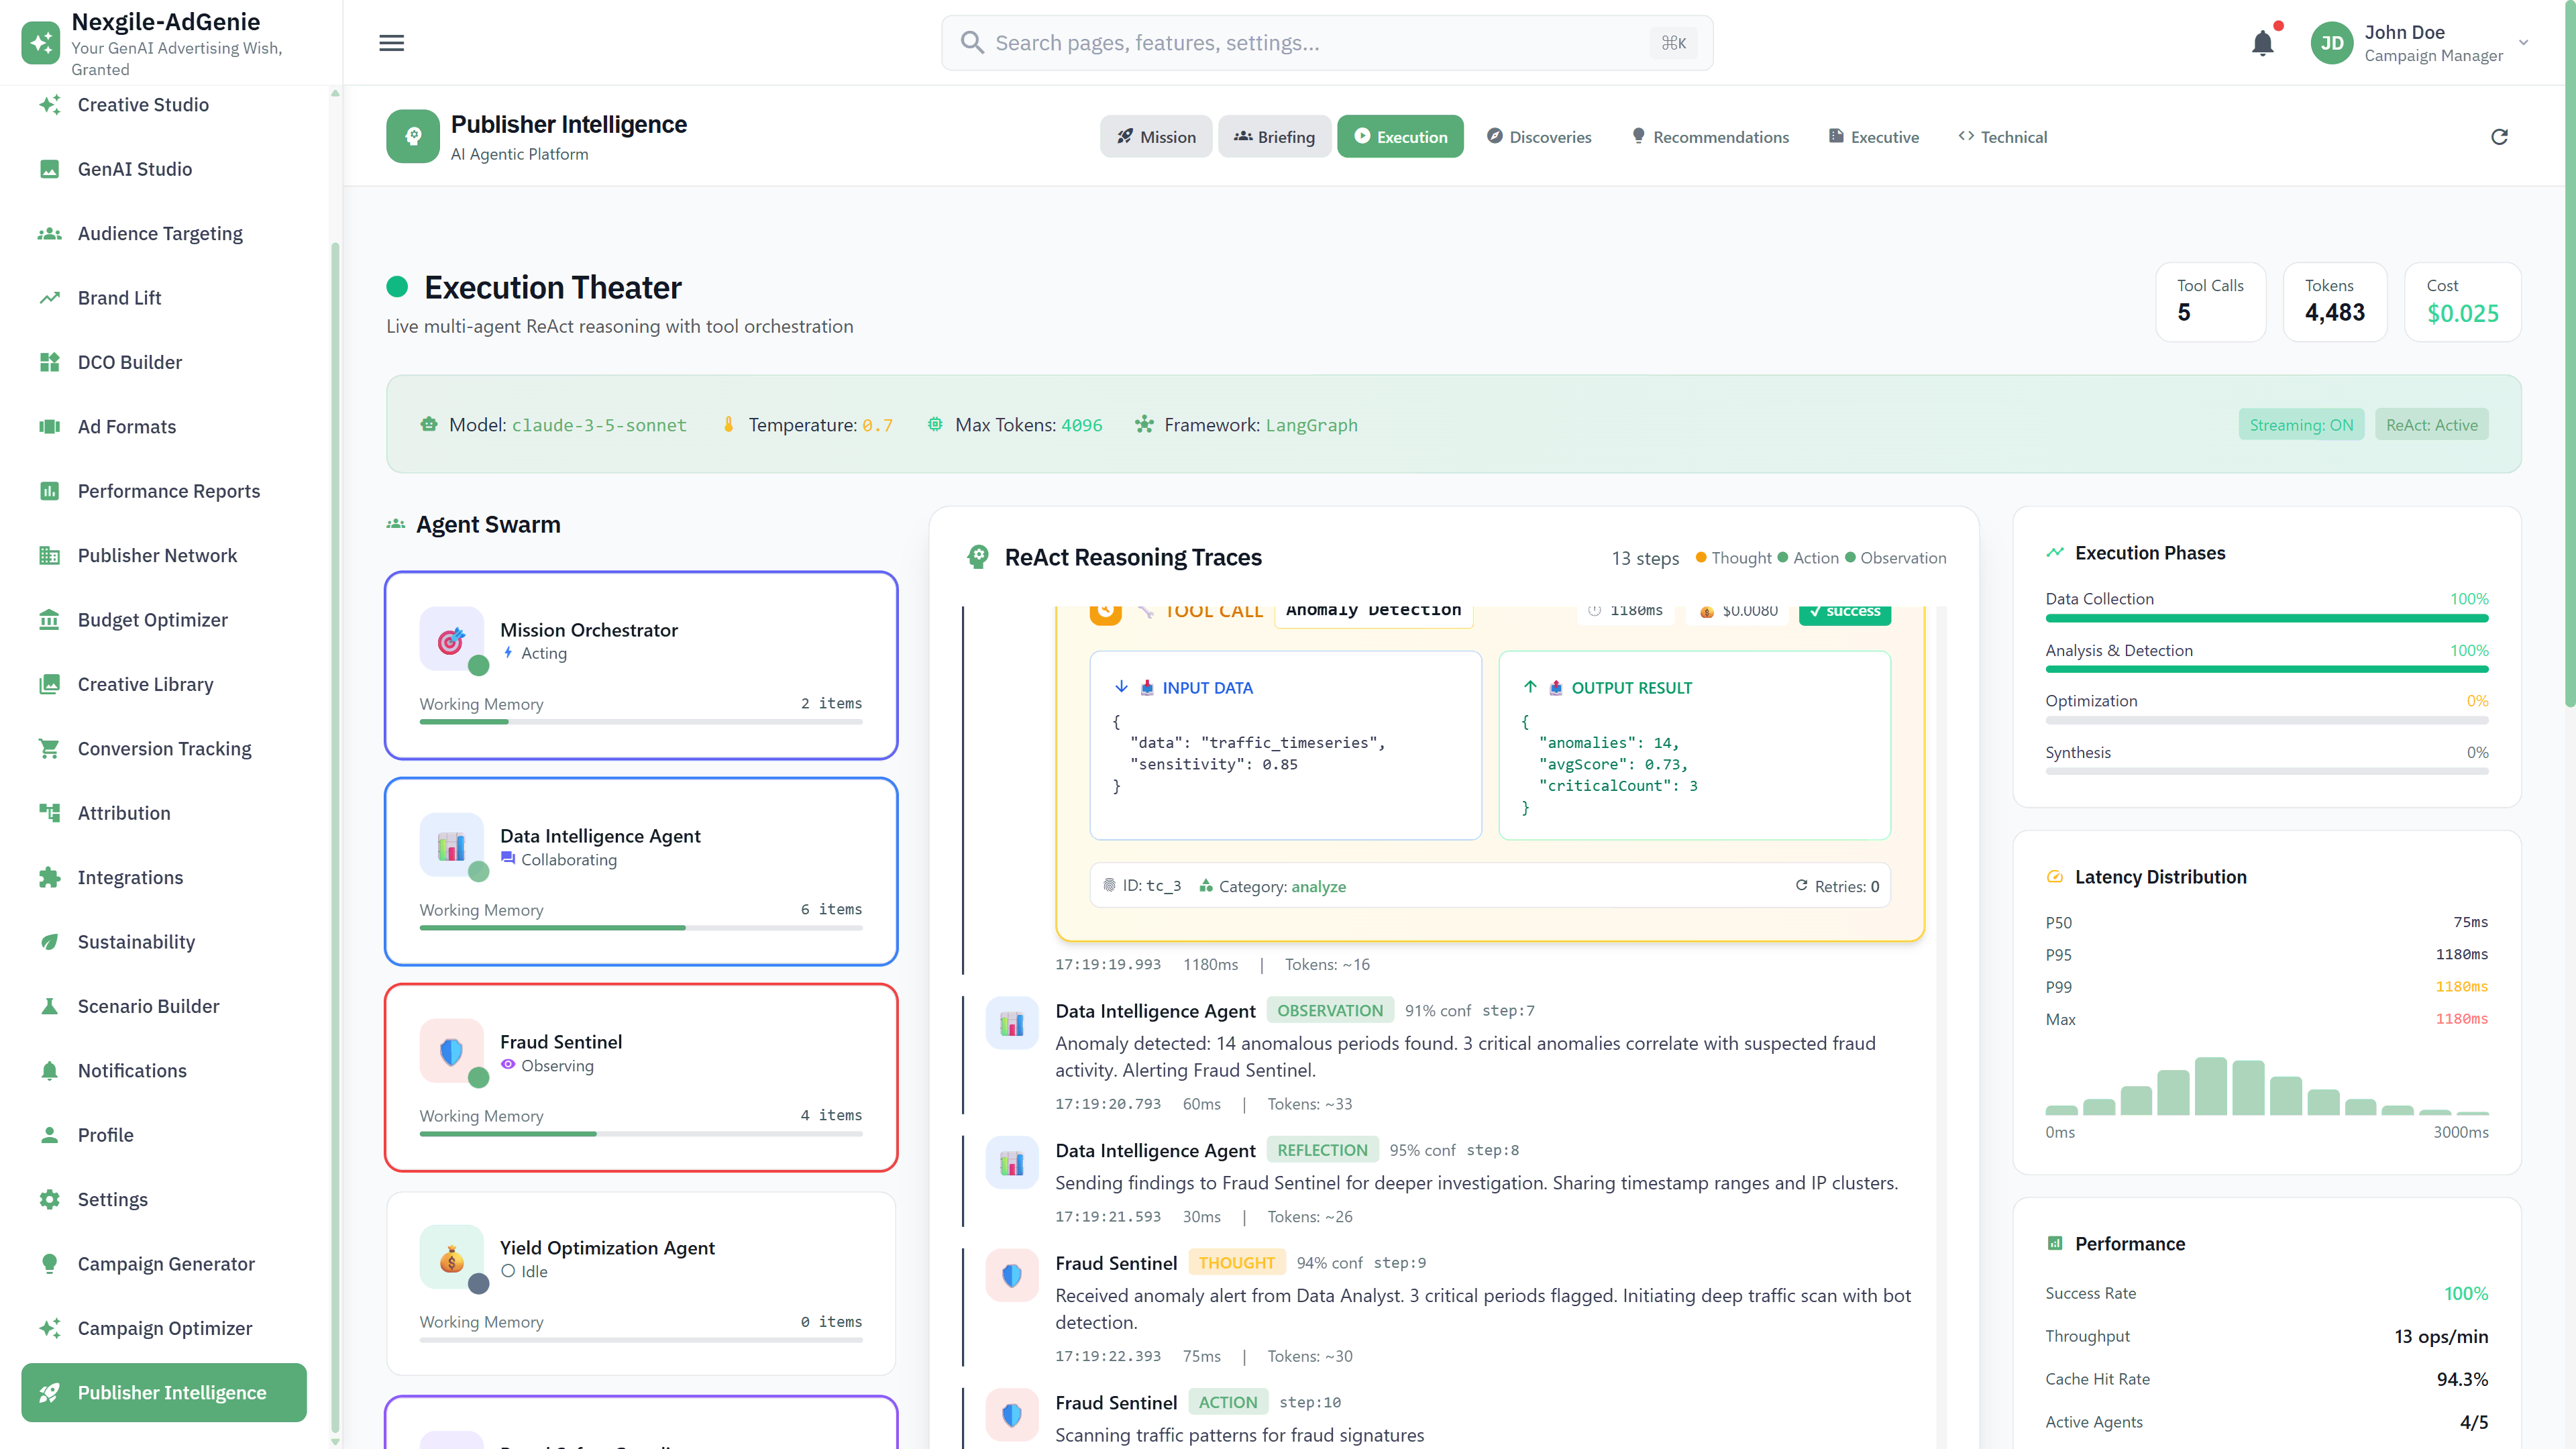Toggle the Thought trace filter
Image resolution: width=2576 pixels, height=1449 pixels.
point(1734,557)
